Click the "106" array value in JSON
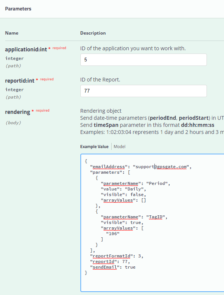The height and width of the screenshot is (295, 224). click(113, 234)
